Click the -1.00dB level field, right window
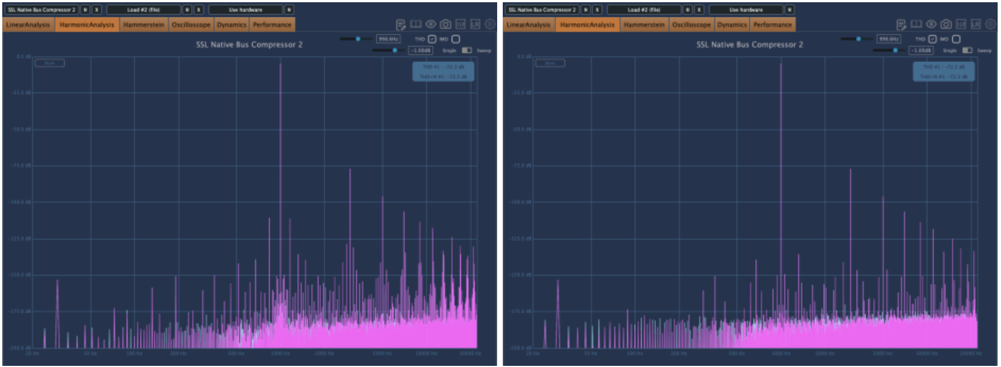This screenshot has height=367, width=1001. coord(922,51)
